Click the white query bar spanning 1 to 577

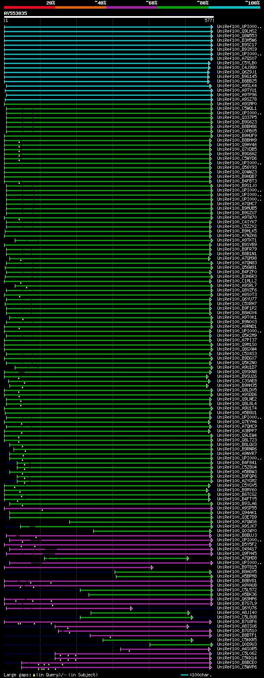[109, 17]
